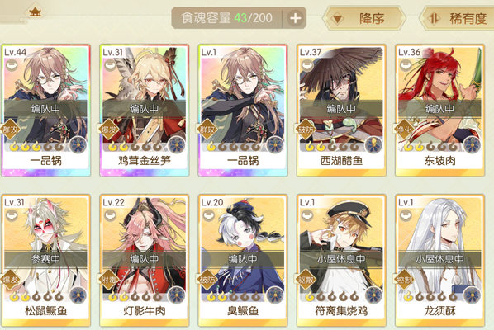Viewport: 494px width, 330px height.
Task: Click the 爆发 badge on 鸡茸金丝笋 card
Action: [x=109, y=130]
